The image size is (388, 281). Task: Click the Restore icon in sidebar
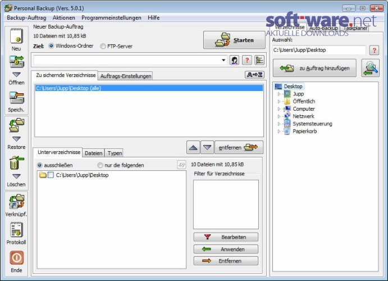pyautogui.click(x=17, y=125)
